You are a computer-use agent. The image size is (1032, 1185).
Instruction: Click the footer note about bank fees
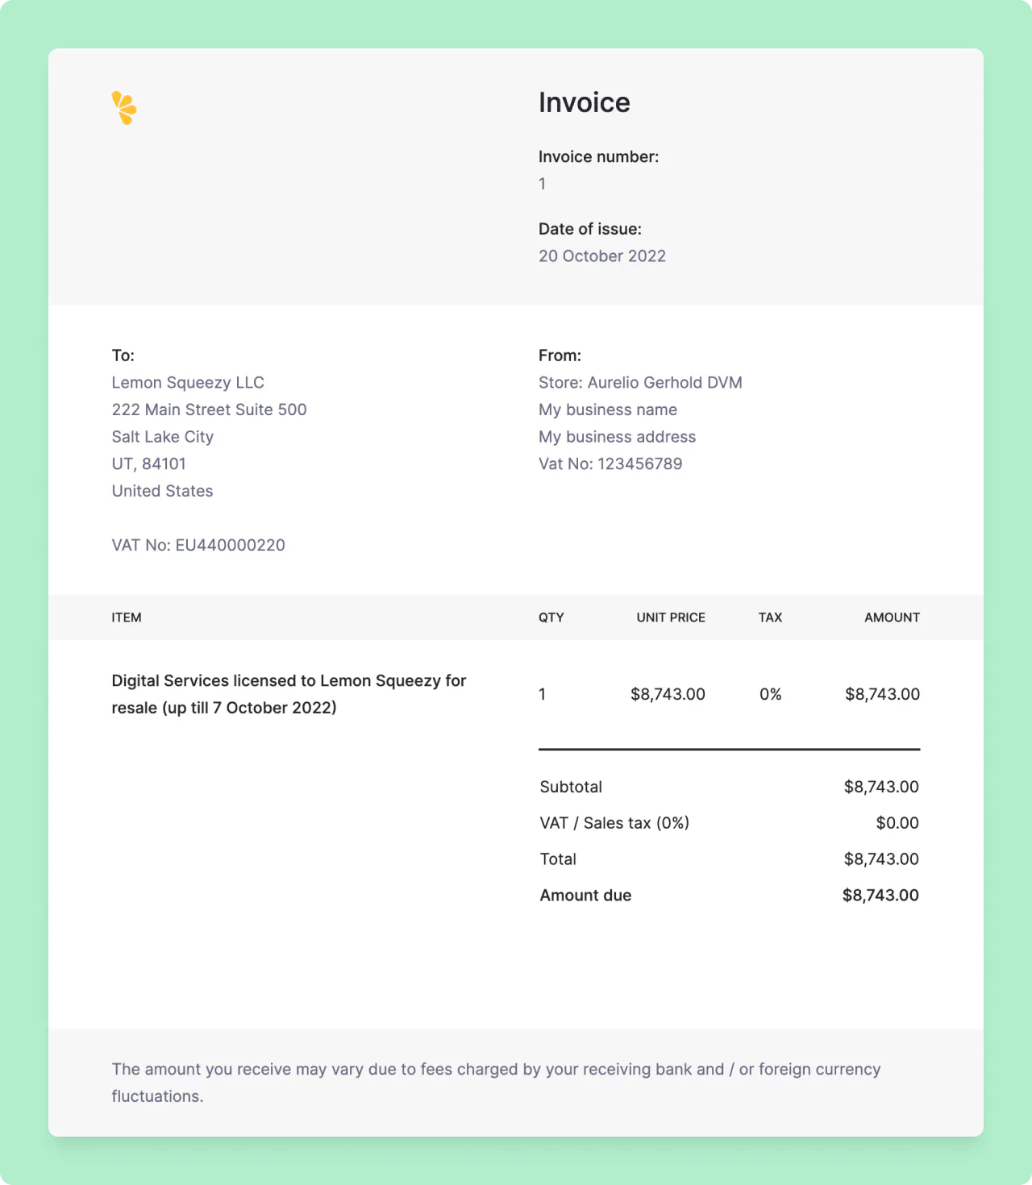(496, 1082)
